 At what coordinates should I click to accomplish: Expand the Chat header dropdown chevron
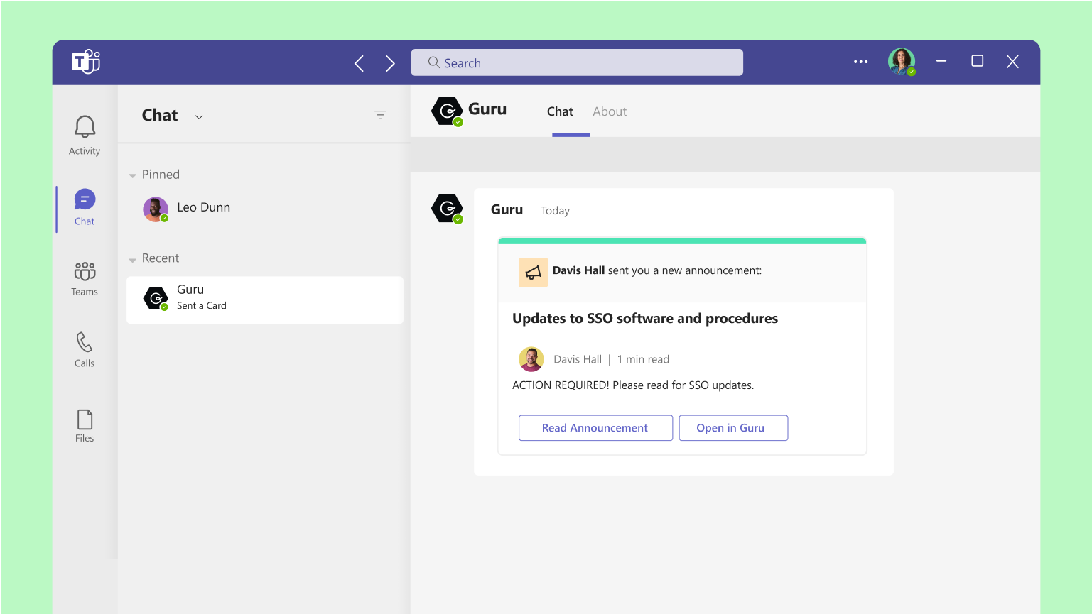[199, 117]
